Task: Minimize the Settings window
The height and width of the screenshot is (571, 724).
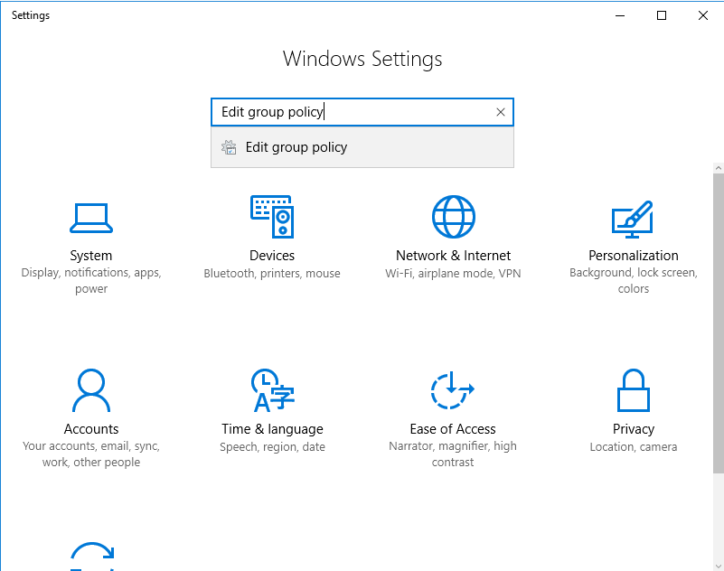Action: click(620, 15)
